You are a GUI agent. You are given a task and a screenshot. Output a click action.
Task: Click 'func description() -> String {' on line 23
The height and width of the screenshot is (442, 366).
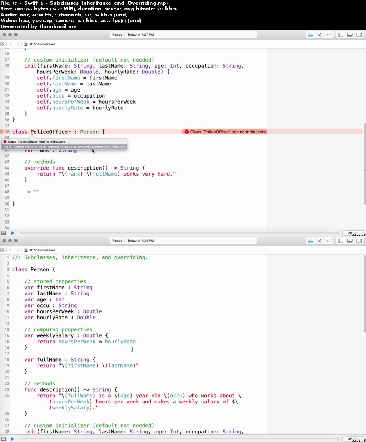pyautogui.click(x=71, y=389)
